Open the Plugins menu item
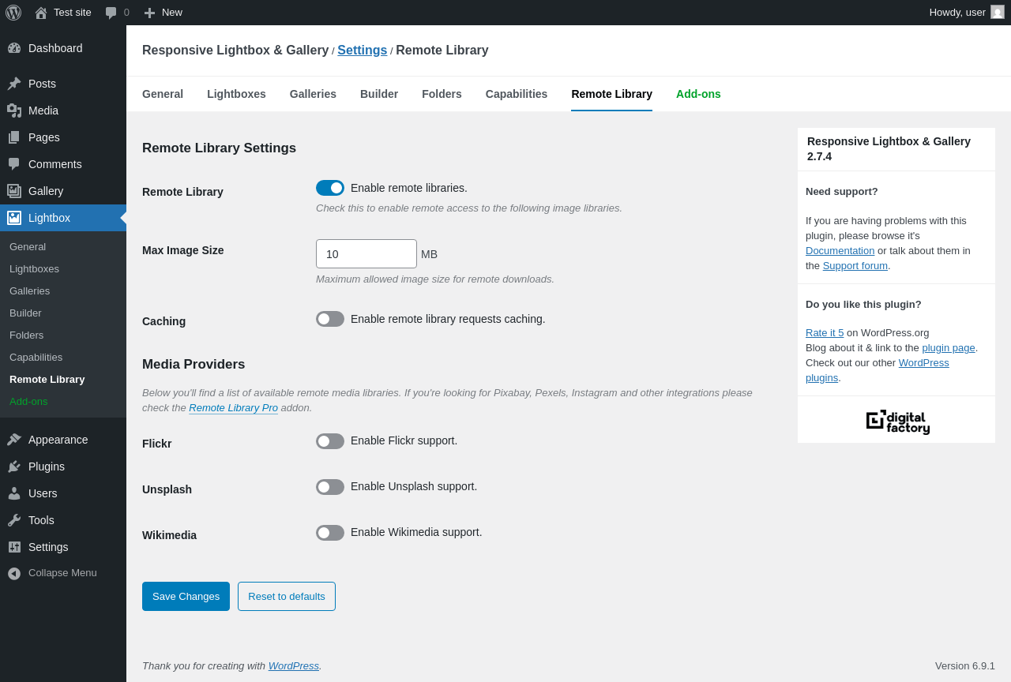Screen dimensions: 1011x682 [x=47, y=467]
